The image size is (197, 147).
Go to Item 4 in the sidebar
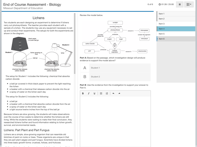(176, 29)
